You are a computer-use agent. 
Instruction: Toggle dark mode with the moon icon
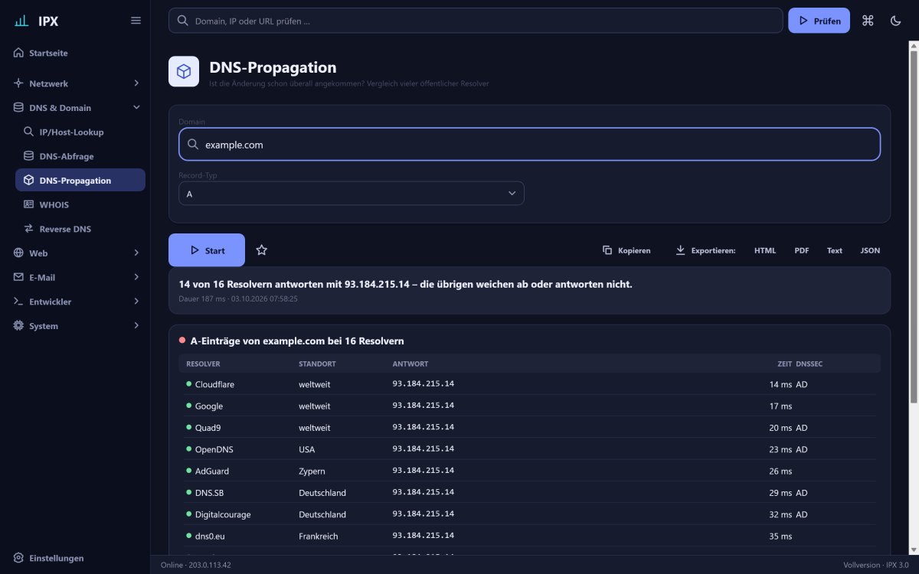895,21
